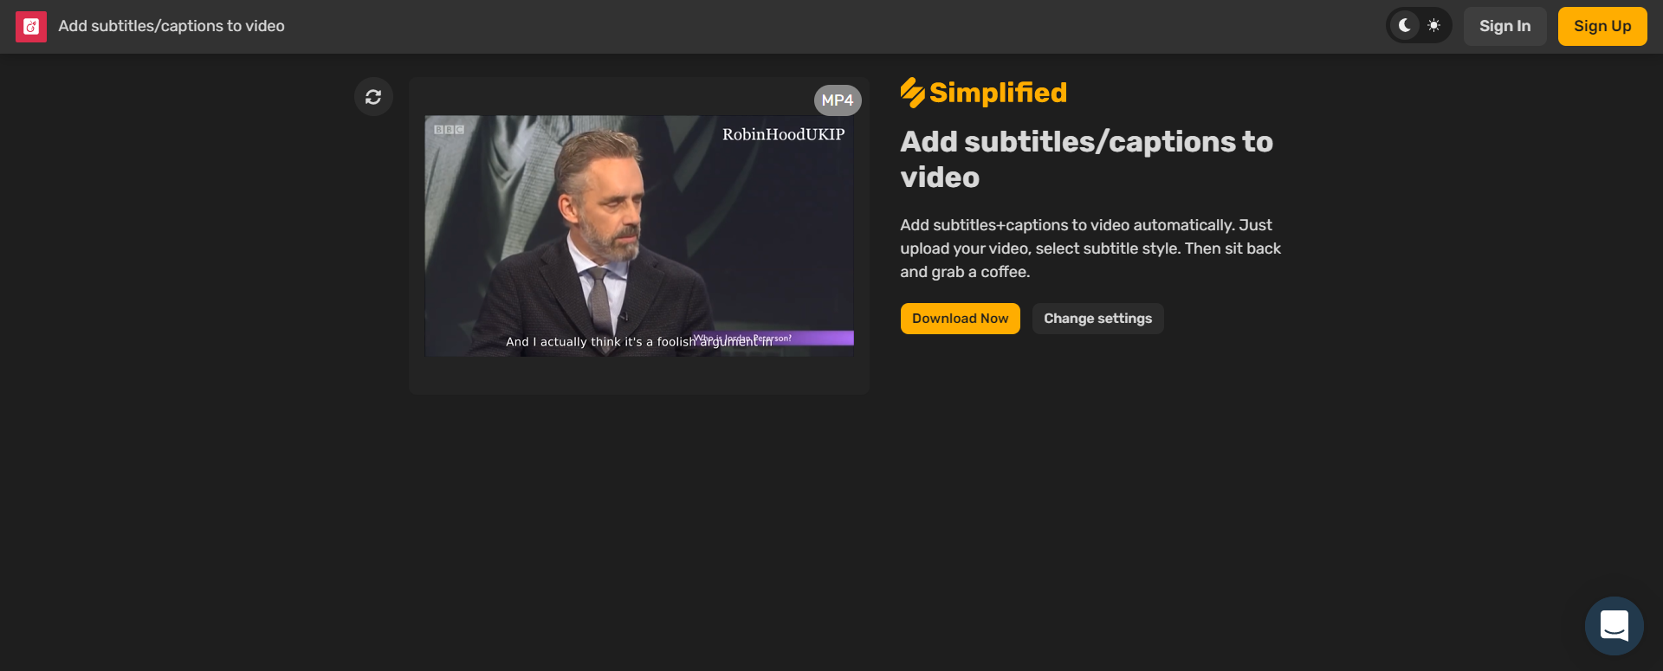Click the Simplified lightning bolt logo
Image resolution: width=1663 pixels, height=671 pixels.
pos(912,93)
